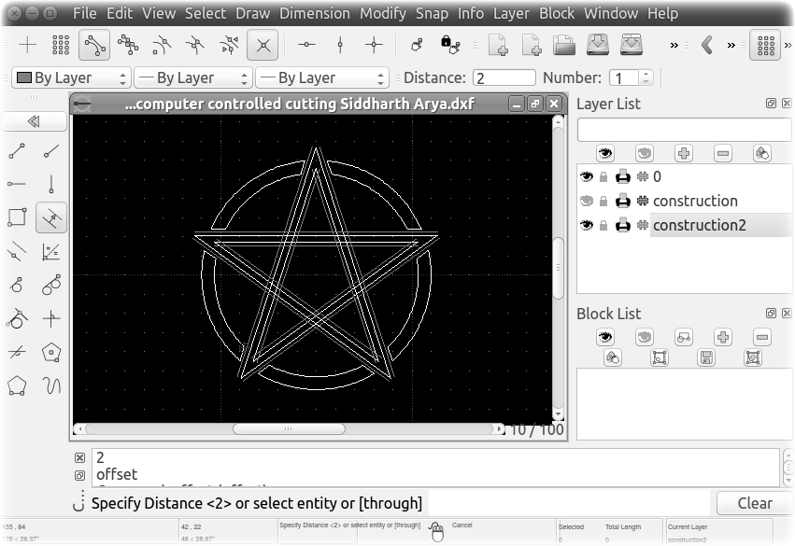Open the Block menu
The image size is (795, 546).
[x=556, y=13]
